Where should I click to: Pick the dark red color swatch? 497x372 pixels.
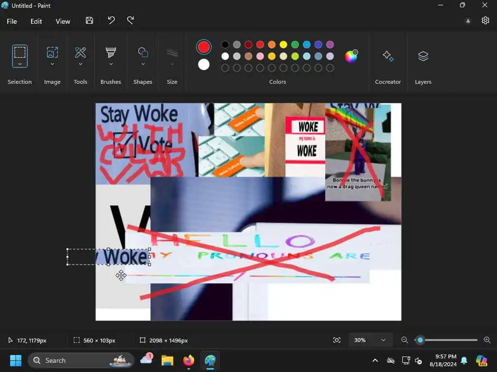tap(248, 45)
